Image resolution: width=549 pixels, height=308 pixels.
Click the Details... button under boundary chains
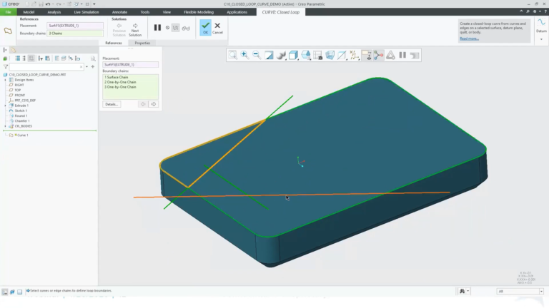(112, 104)
